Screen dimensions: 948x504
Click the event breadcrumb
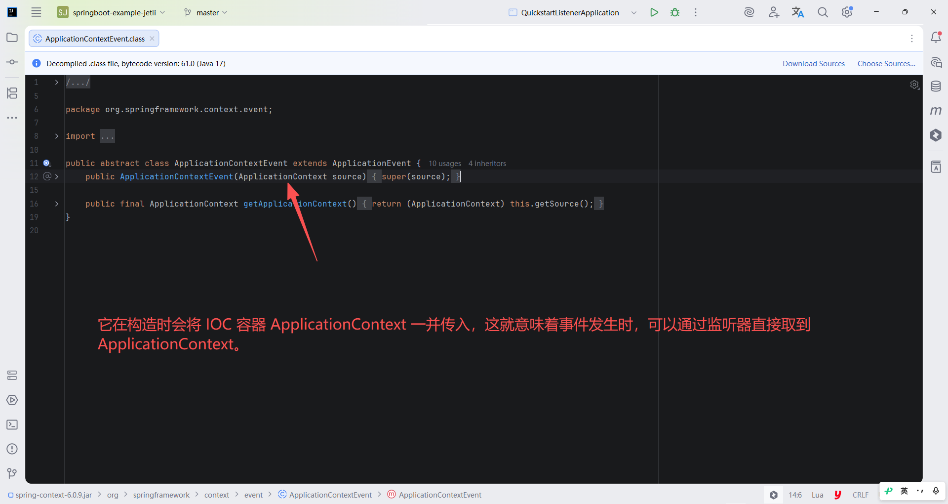(253, 495)
